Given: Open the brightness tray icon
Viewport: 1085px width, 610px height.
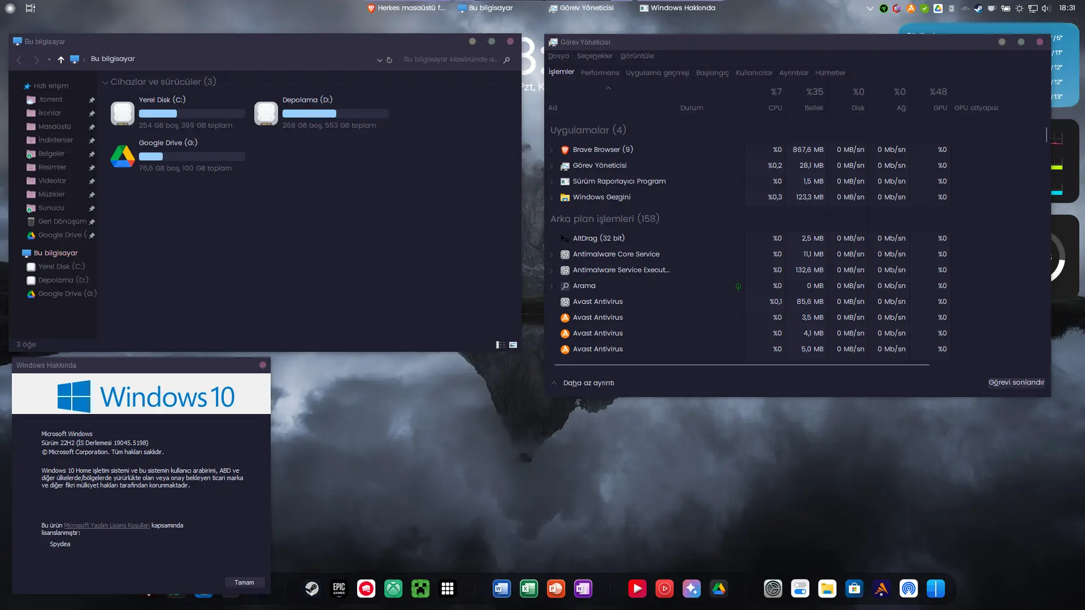Looking at the screenshot, I should point(1019,8).
